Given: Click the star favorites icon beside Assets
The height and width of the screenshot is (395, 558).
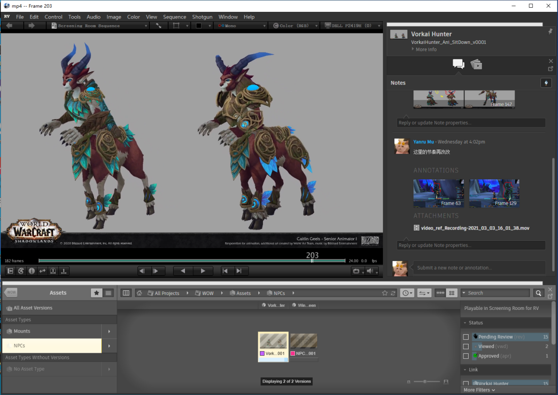Looking at the screenshot, I should 97,293.
